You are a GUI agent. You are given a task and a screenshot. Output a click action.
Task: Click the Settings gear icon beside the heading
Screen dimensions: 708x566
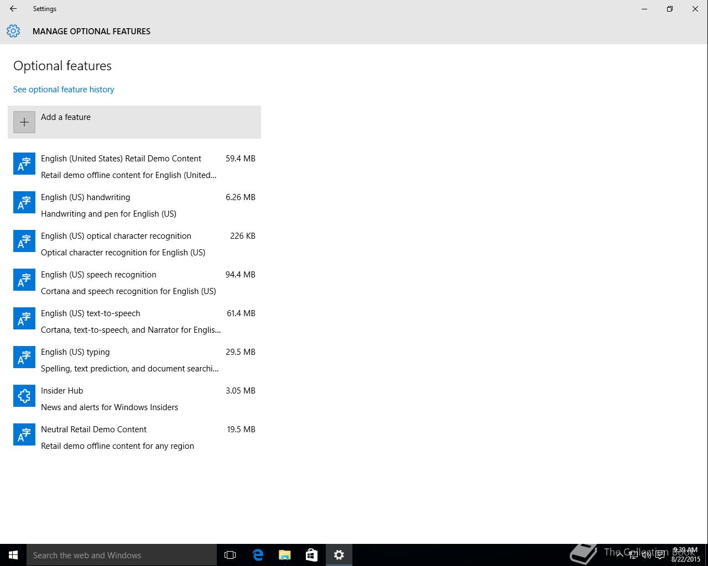pos(13,31)
